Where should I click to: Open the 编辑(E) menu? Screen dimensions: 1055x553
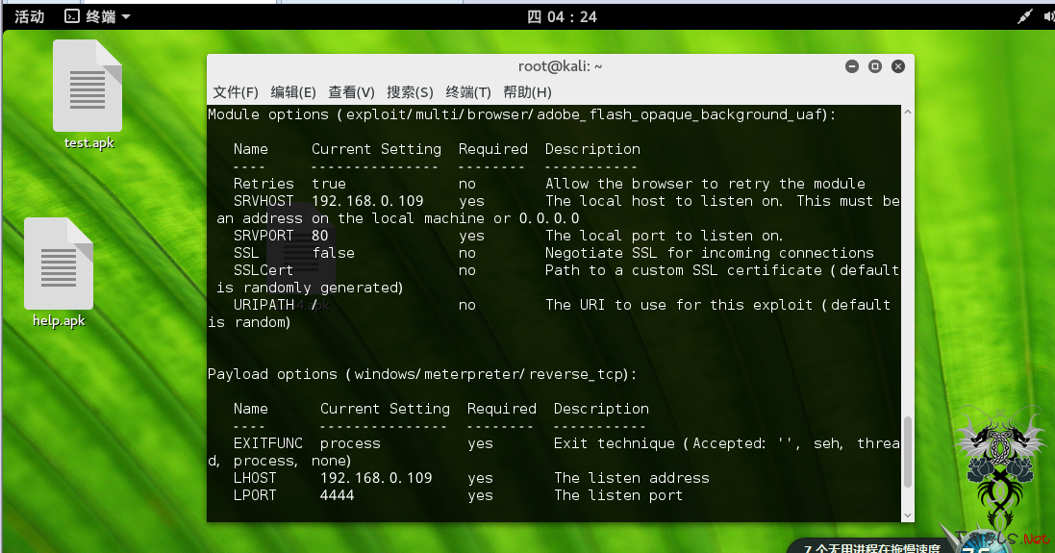click(x=293, y=92)
